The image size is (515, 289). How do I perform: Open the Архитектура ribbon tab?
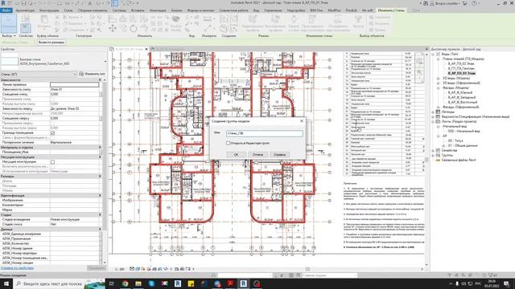(25, 10)
